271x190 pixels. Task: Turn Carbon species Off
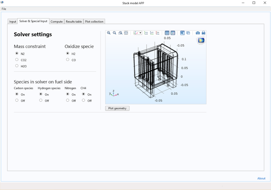[17, 100]
